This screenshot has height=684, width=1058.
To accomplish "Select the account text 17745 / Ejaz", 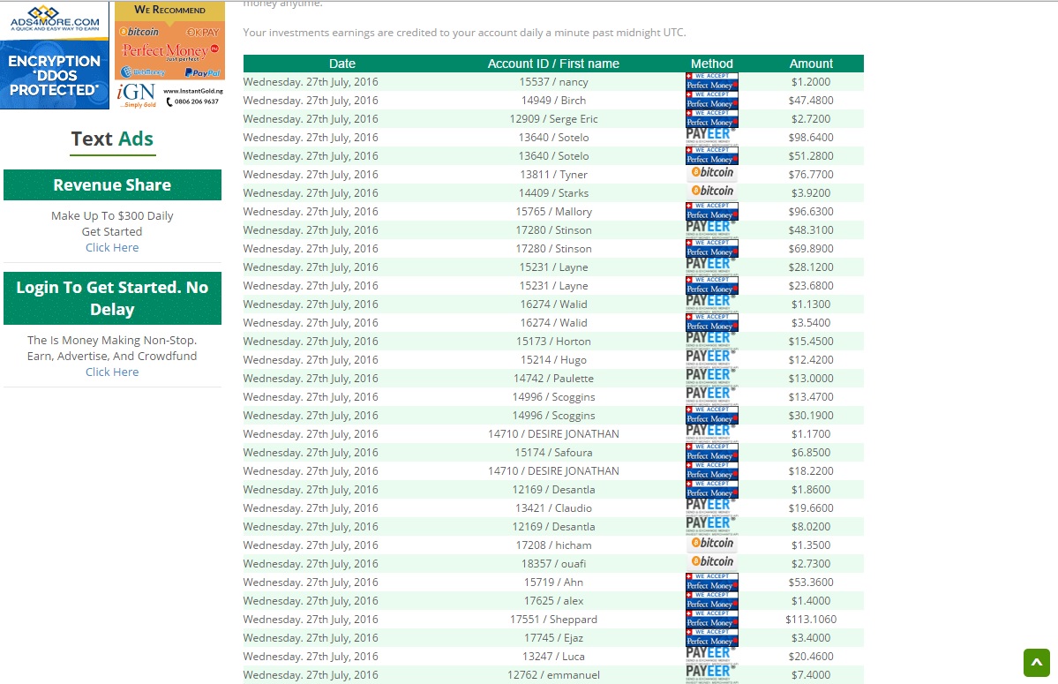I will [553, 638].
